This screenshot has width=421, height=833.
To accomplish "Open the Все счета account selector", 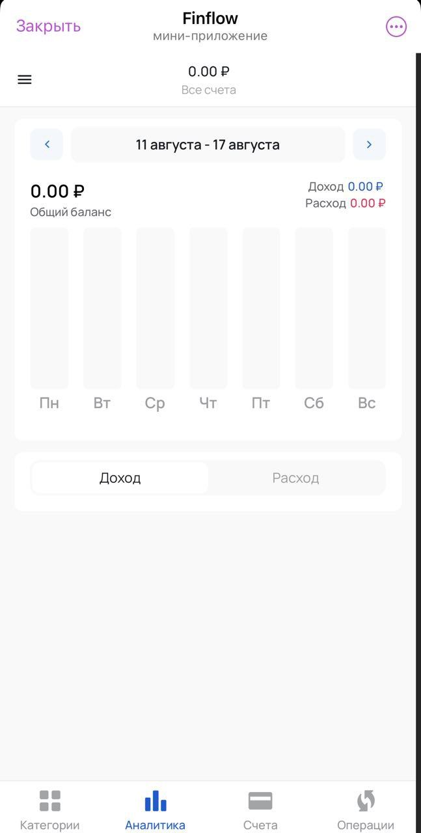I will pyautogui.click(x=208, y=89).
